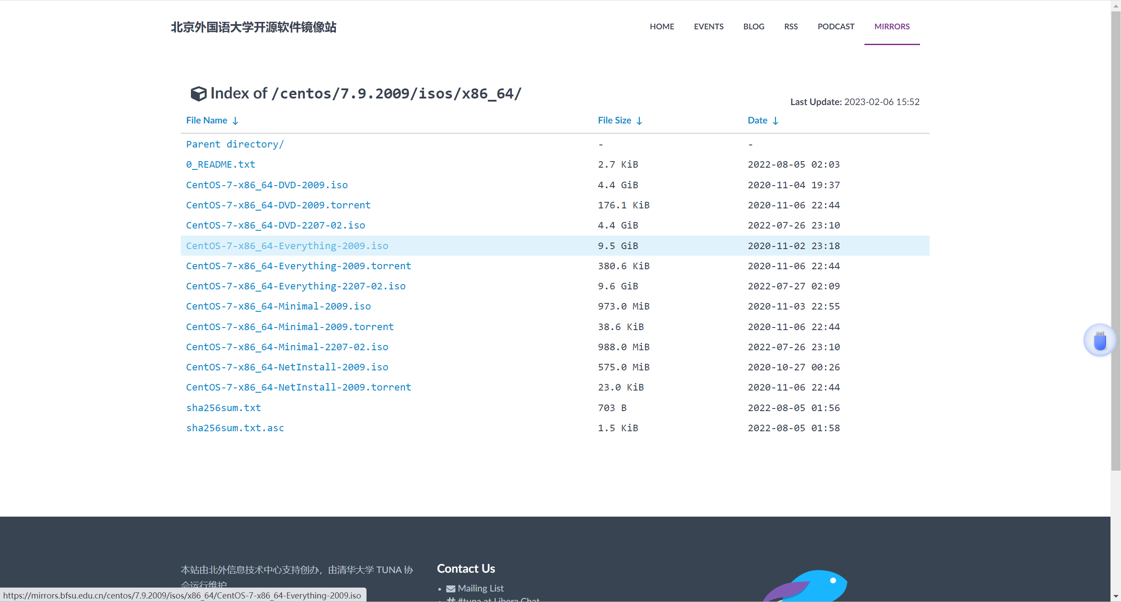Screen dimensions: 1121x602
Task: Go to the BLOG page
Action: (x=754, y=26)
